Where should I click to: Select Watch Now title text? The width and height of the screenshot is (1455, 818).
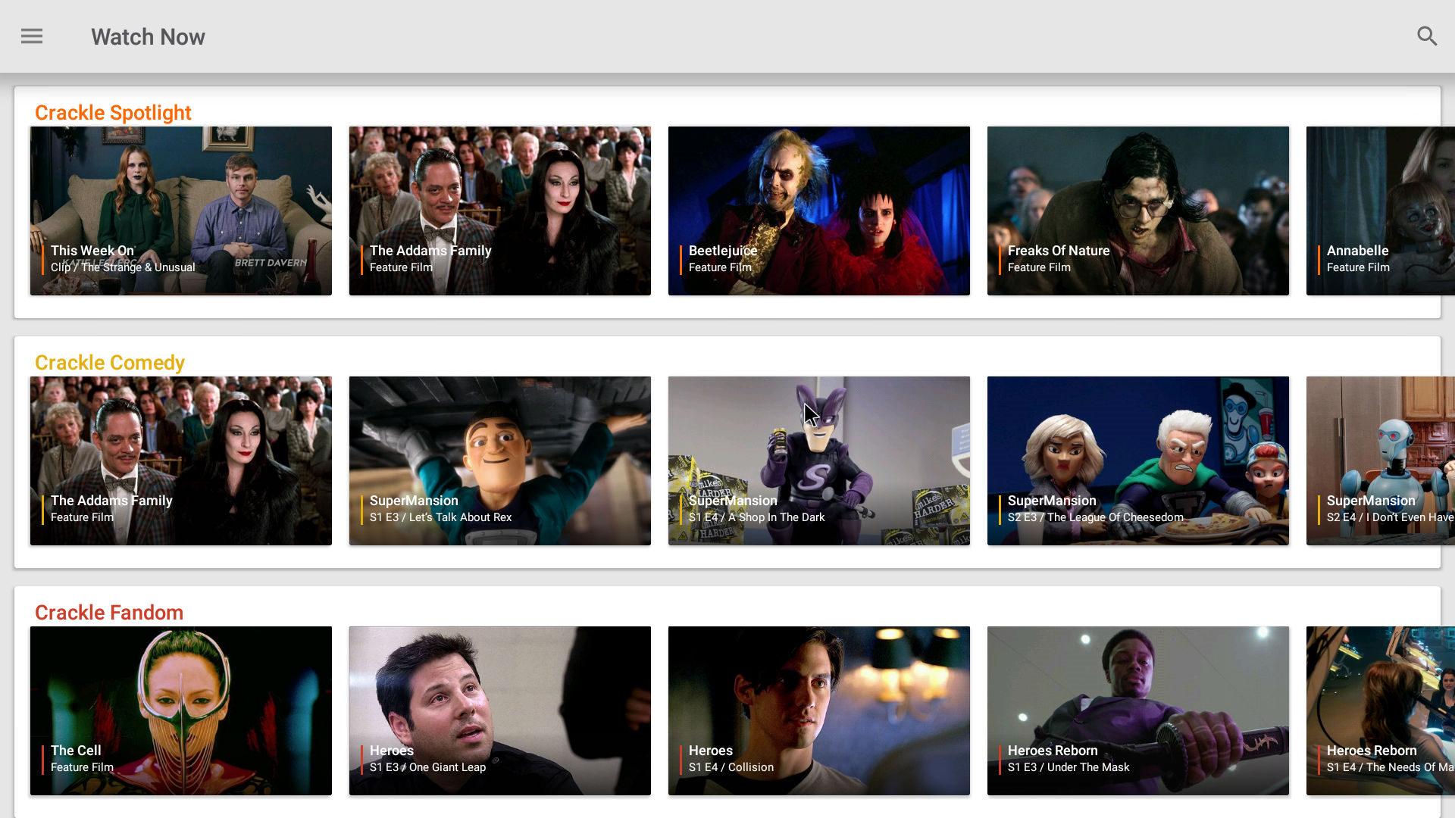point(148,37)
